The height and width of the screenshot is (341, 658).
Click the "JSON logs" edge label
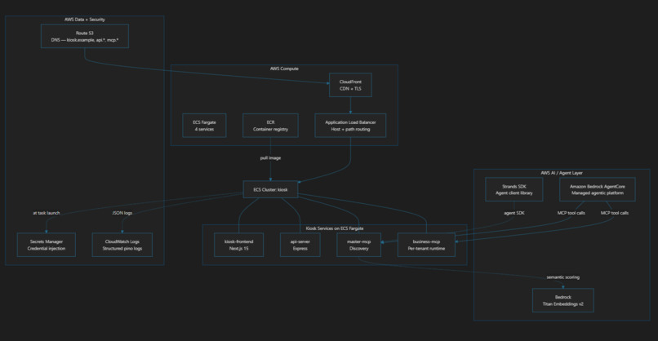tap(122, 213)
